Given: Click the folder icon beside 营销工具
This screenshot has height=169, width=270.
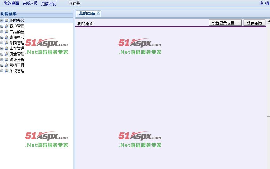Looking at the screenshot, I should pos(7,65).
